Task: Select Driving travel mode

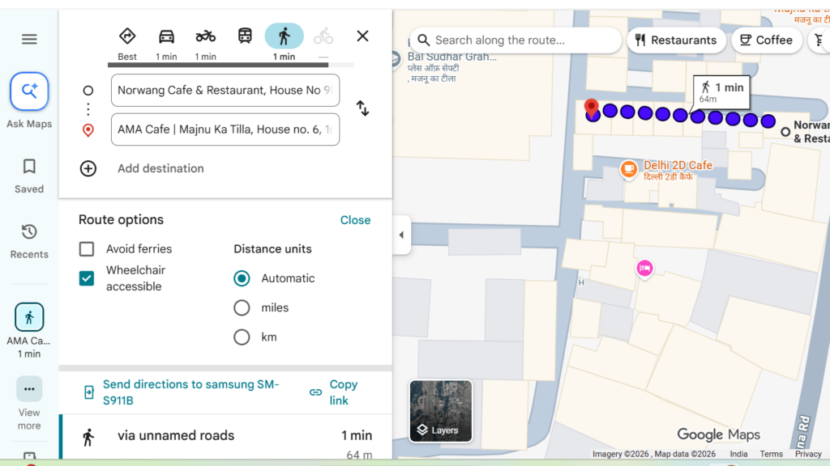Action: pos(166,44)
